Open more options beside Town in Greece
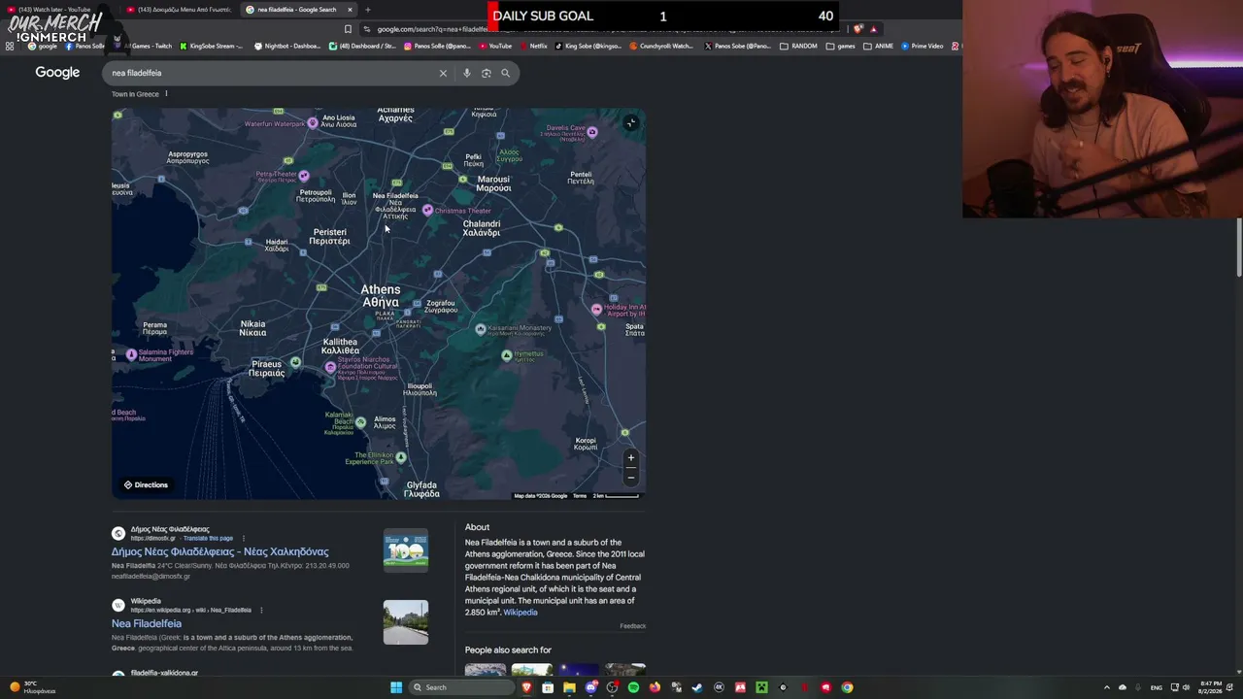This screenshot has width=1243, height=699. pos(166,93)
